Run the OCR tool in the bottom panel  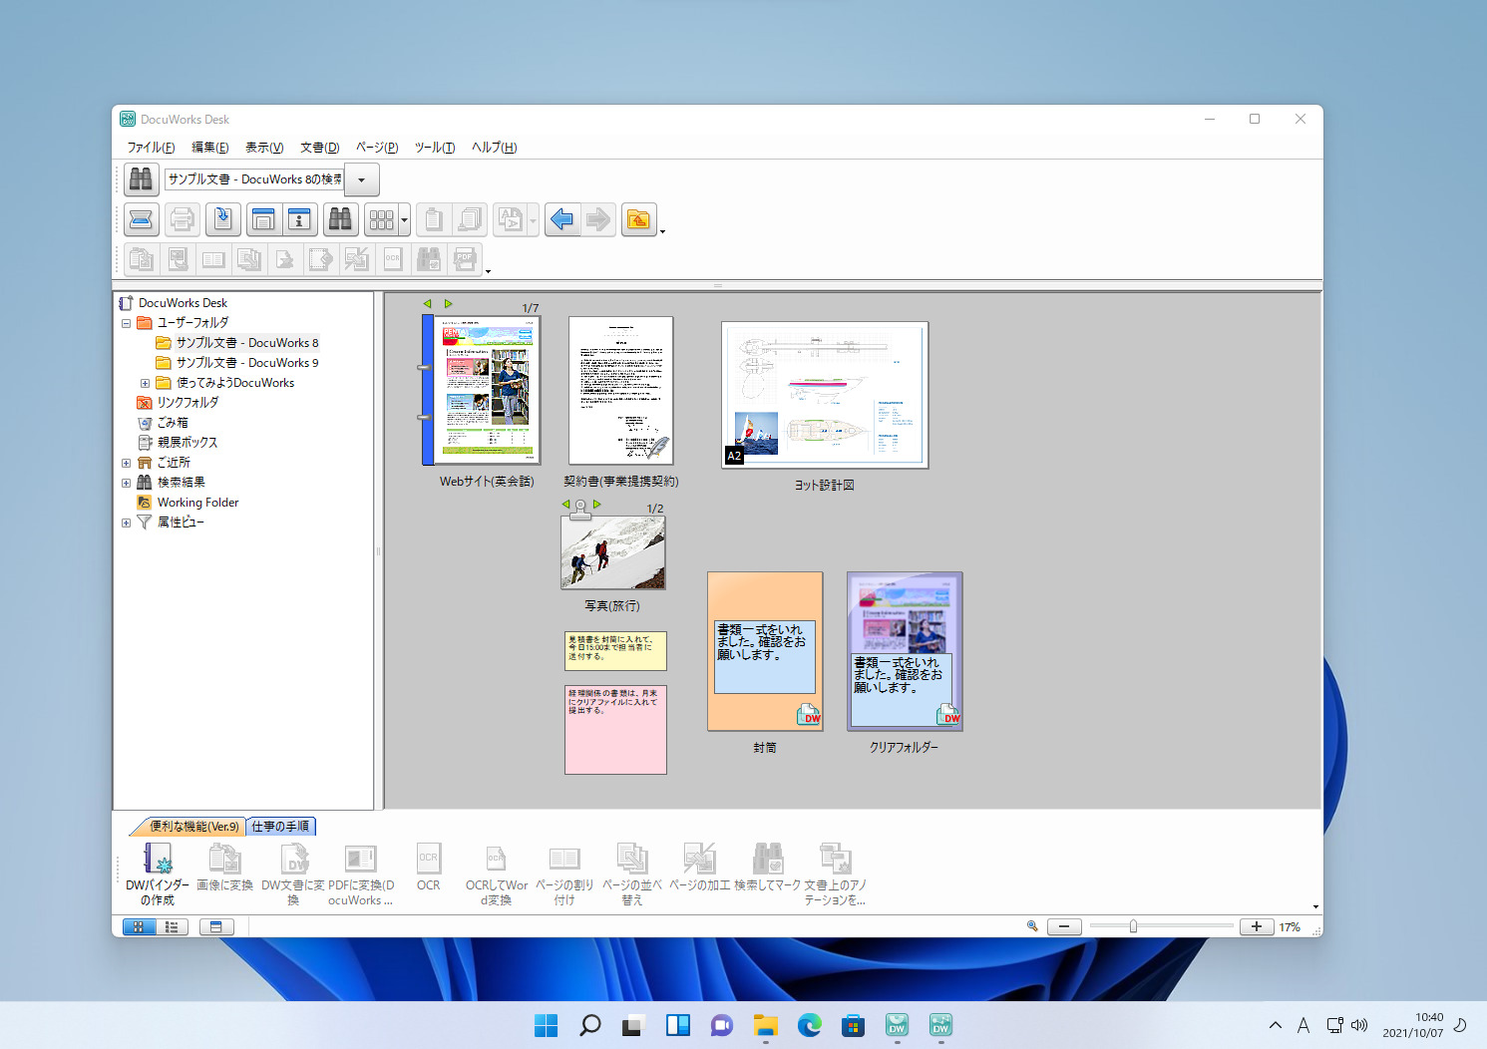(428, 870)
